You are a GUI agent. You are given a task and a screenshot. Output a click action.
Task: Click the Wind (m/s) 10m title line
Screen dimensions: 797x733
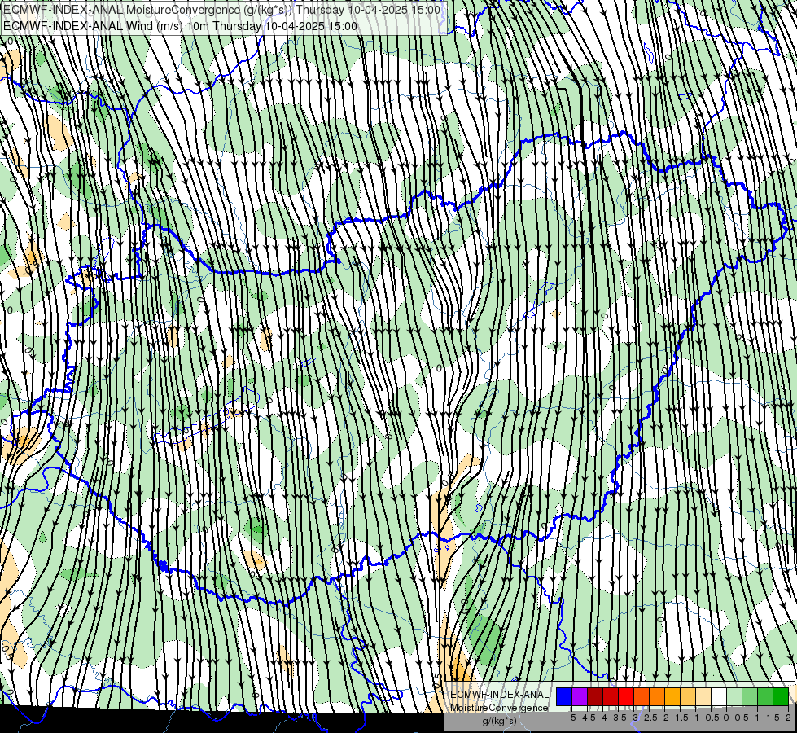coord(180,26)
